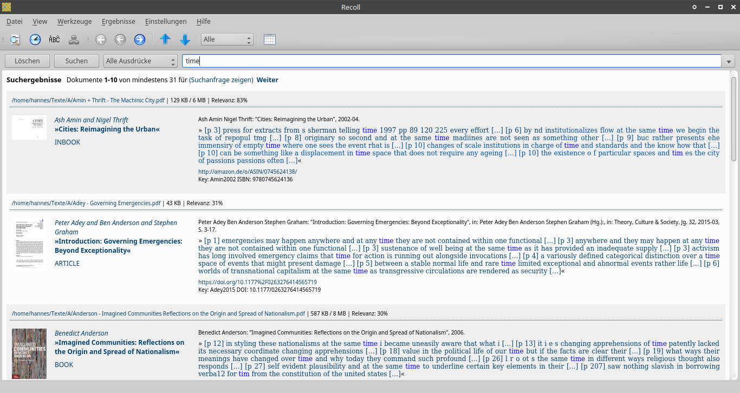This screenshot has height=393, width=740.
Task: Click the grey stacked blocks toolbar icon
Action: click(74, 40)
